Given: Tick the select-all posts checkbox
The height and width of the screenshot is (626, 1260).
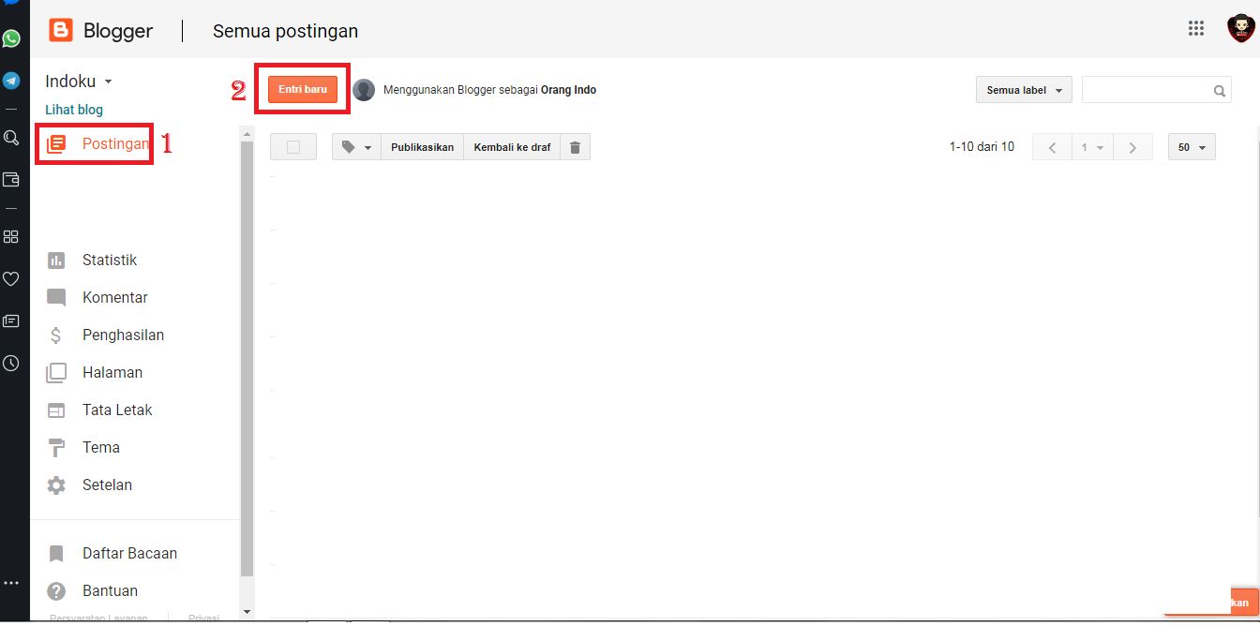Looking at the screenshot, I should click(293, 147).
